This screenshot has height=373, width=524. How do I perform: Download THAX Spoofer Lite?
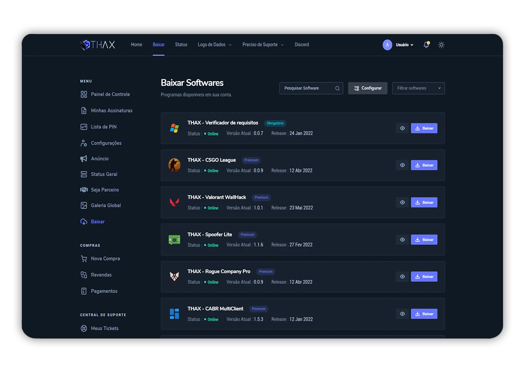click(x=424, y=240)
